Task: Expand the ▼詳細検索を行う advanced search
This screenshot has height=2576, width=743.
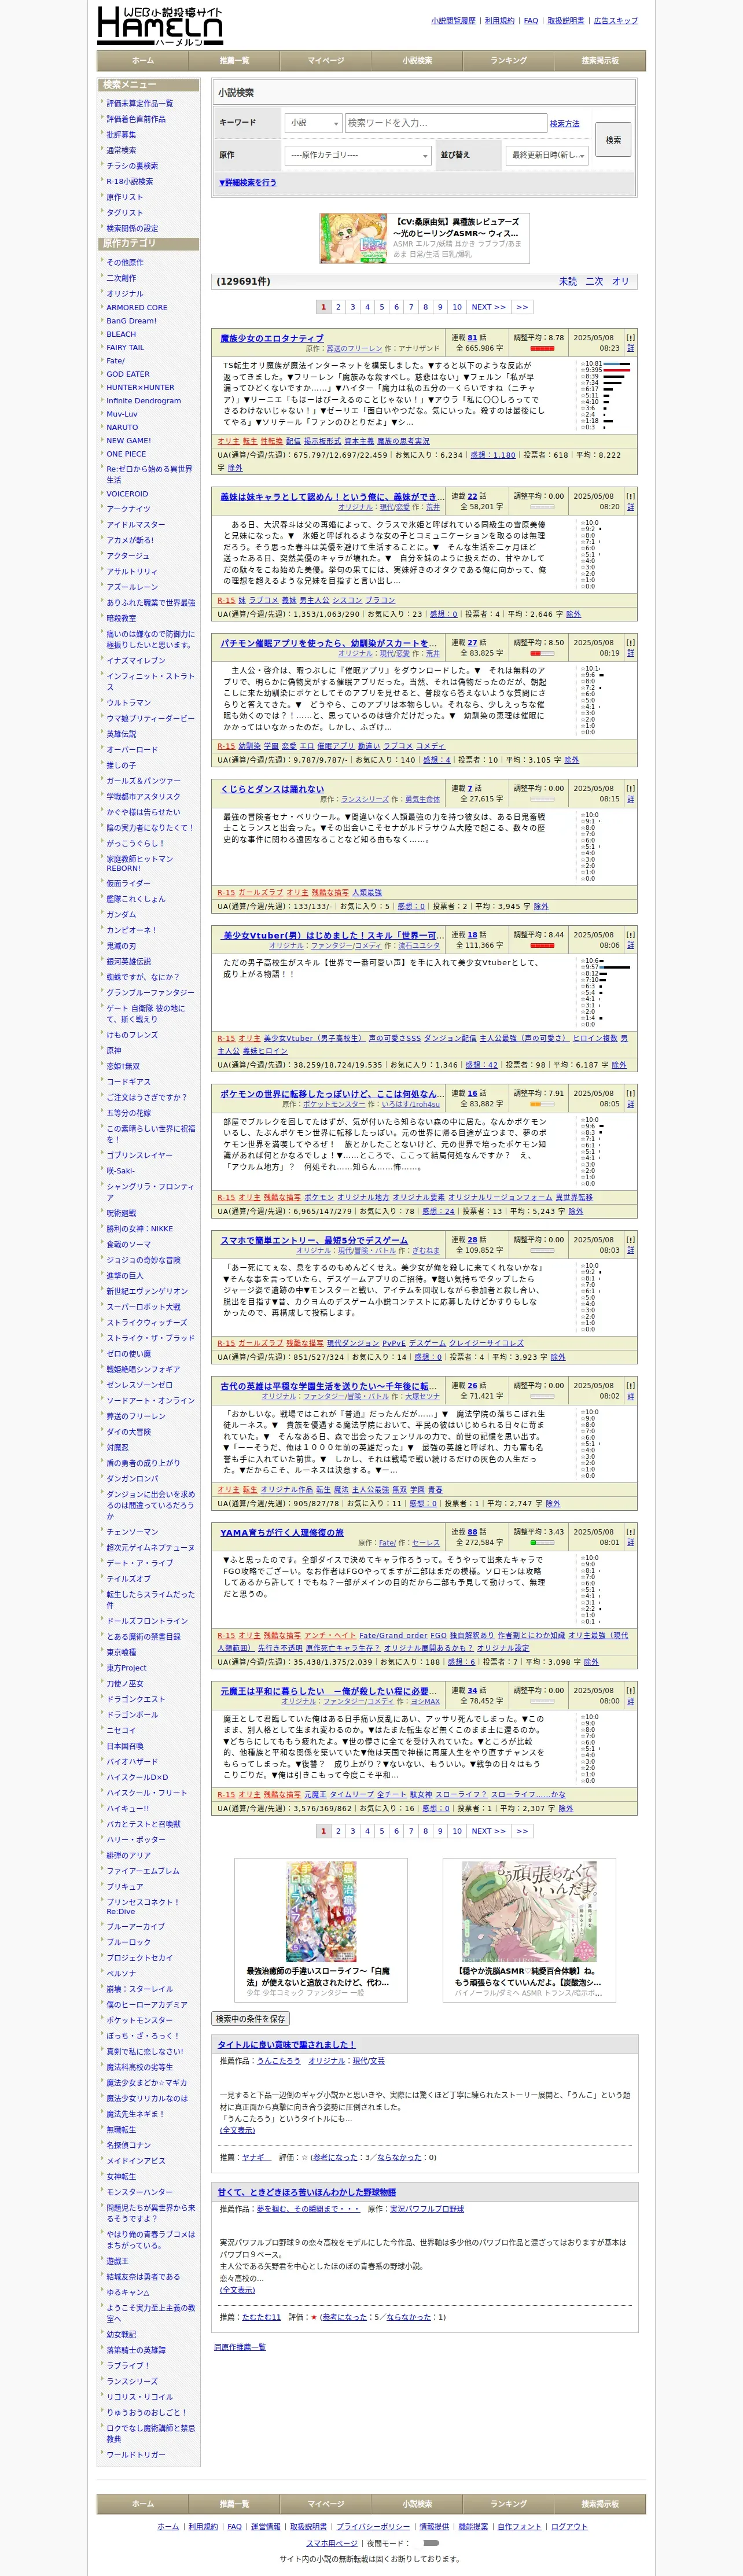Action: click(x=248, y=183)
